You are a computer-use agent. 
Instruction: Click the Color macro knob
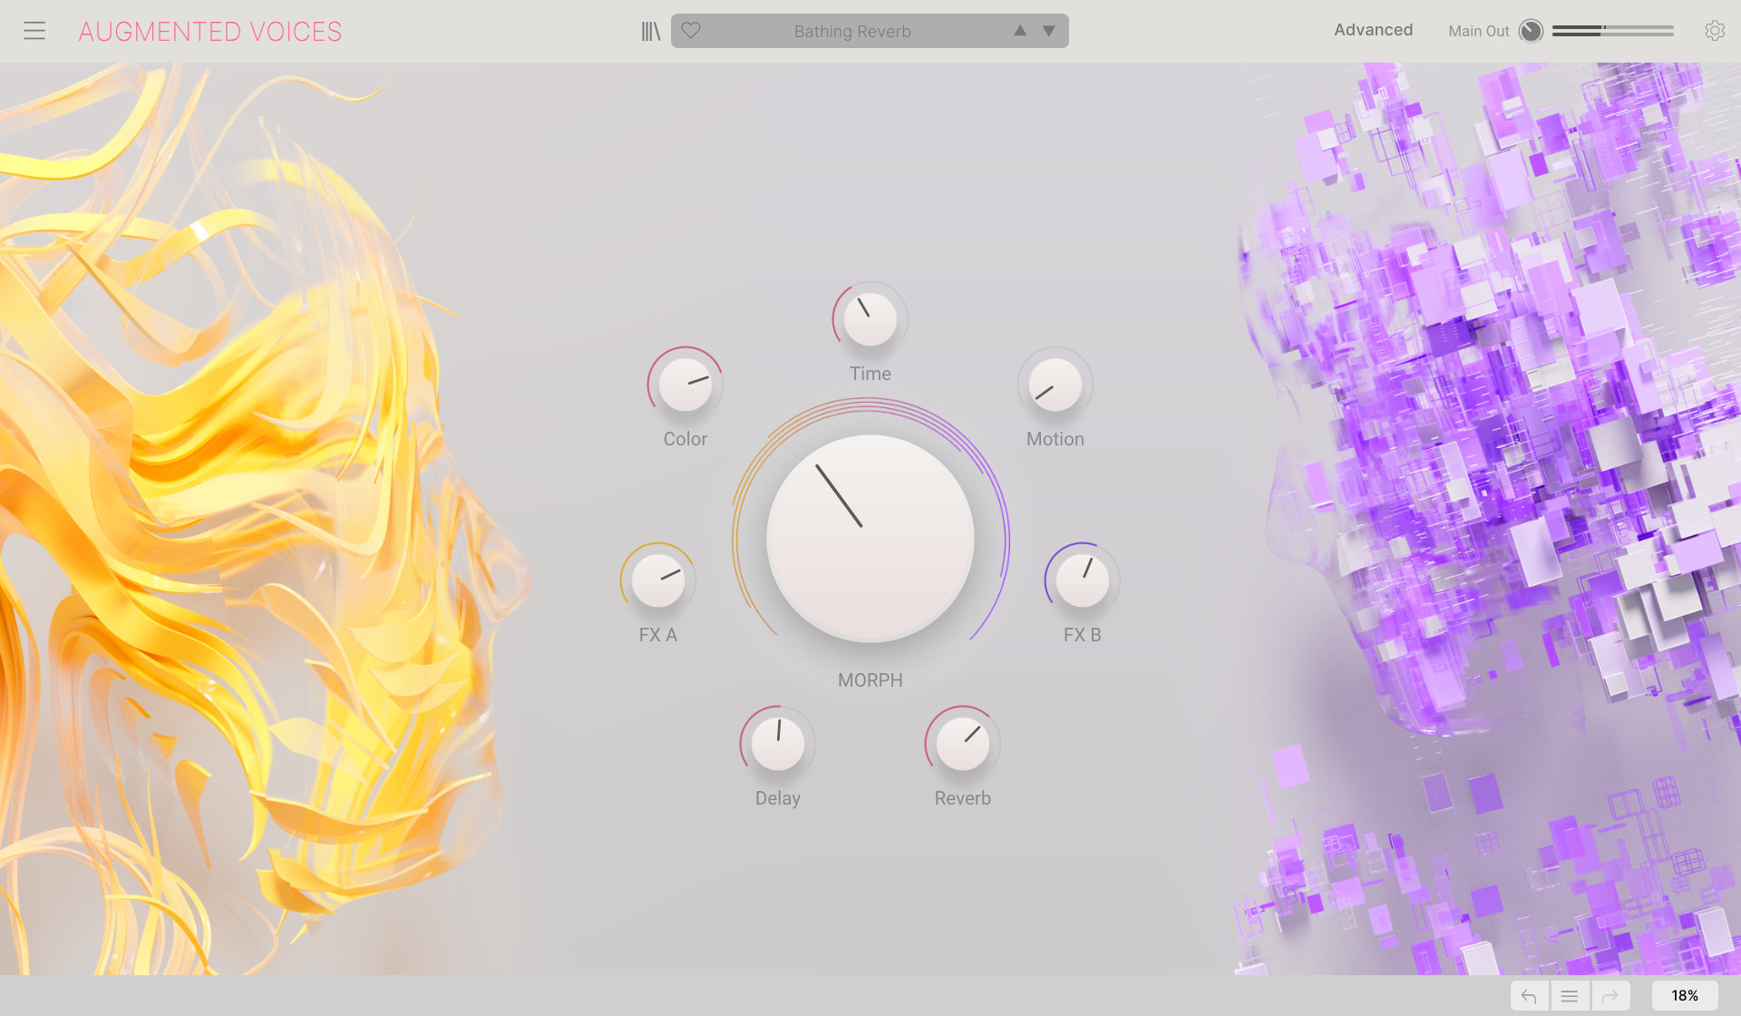686,385
